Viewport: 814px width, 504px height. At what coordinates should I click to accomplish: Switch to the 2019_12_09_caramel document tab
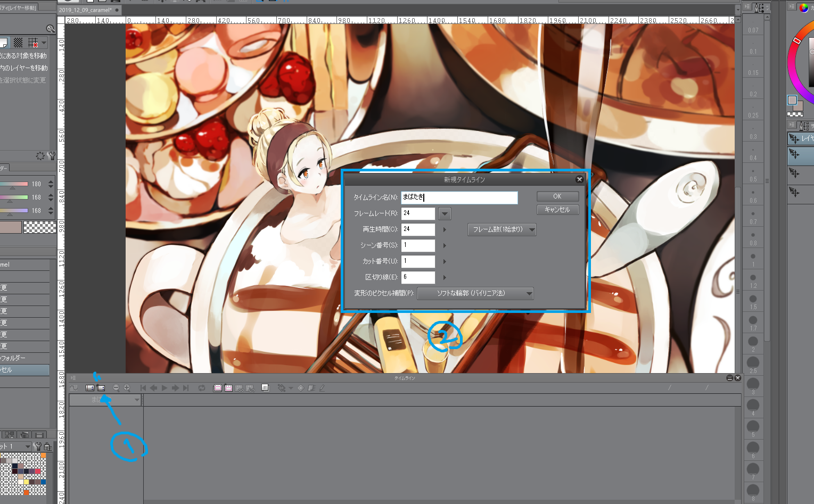point(89,10)
